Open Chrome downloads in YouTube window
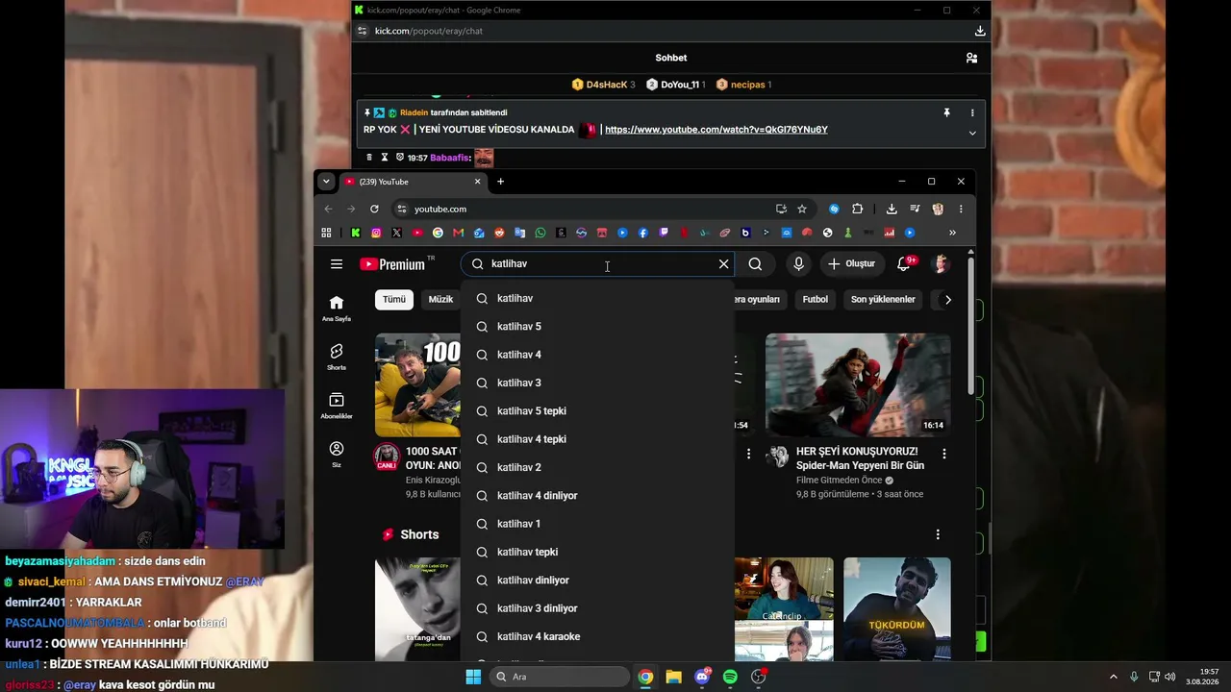 click(892, 209)
